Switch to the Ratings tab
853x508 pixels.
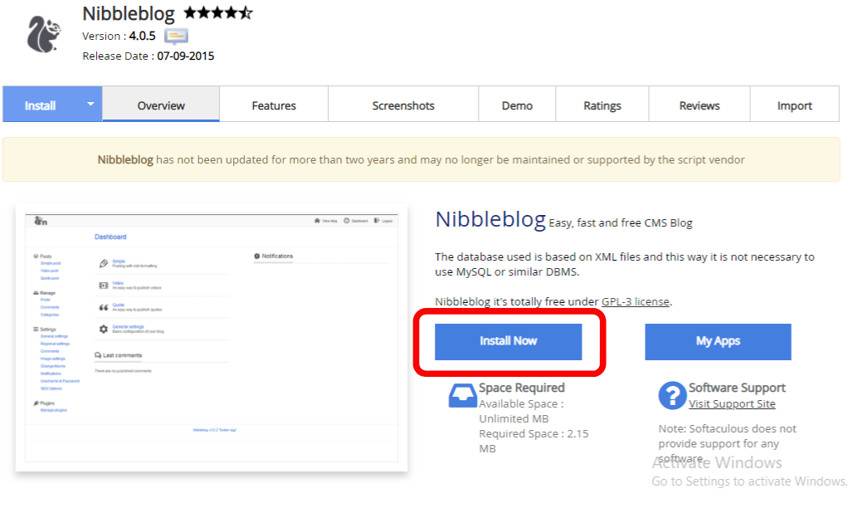click(602, 105)
